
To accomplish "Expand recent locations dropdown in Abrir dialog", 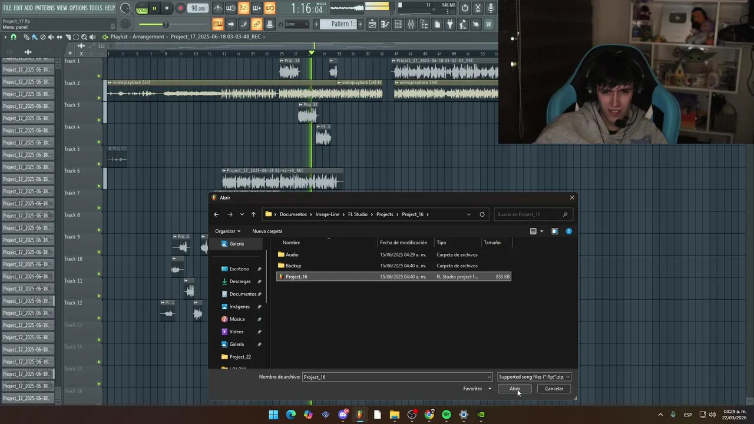I will point(242,214).
